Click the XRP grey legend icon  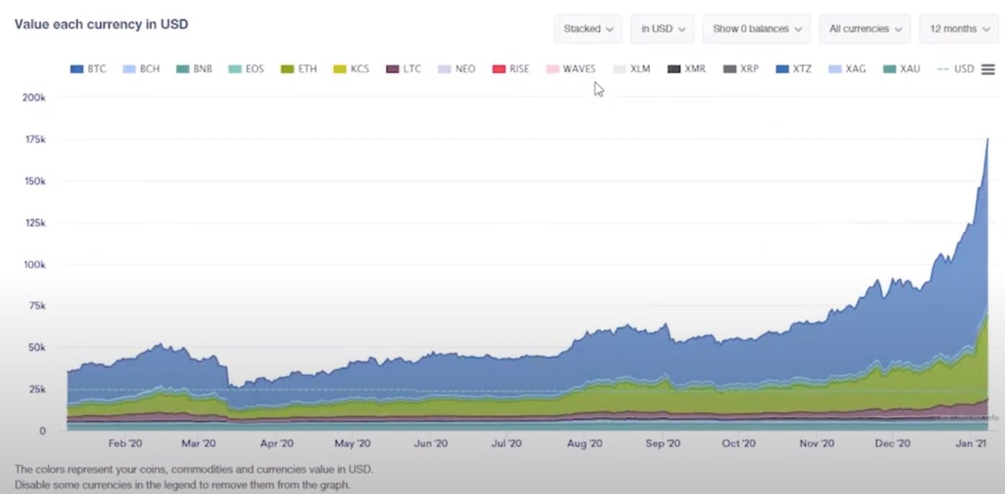[728, 69]
